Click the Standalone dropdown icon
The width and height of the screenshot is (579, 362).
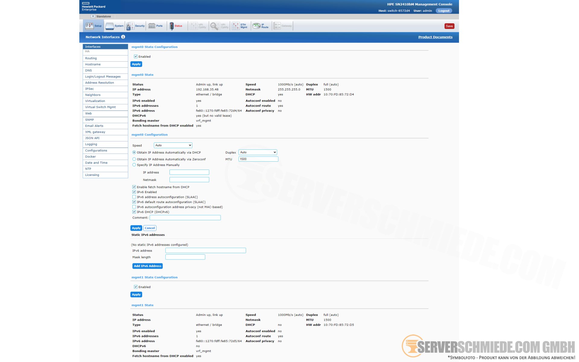pos(93,16)
